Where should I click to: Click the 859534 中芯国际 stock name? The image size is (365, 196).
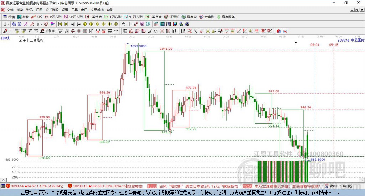(351, 40)
